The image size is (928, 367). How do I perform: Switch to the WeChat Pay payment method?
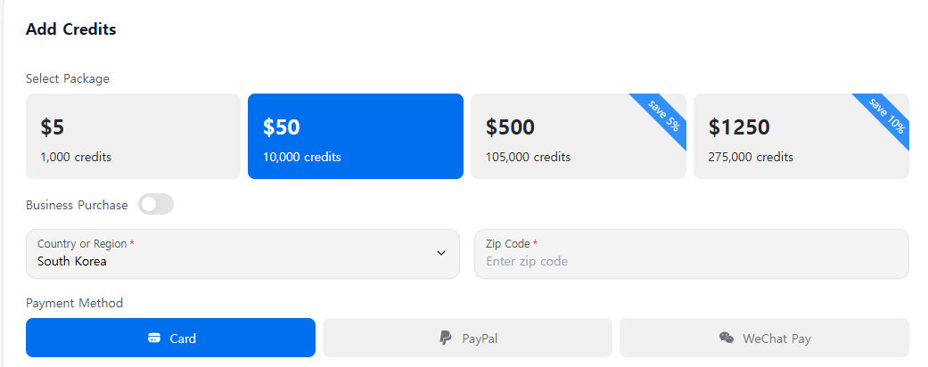click(764, 338)
